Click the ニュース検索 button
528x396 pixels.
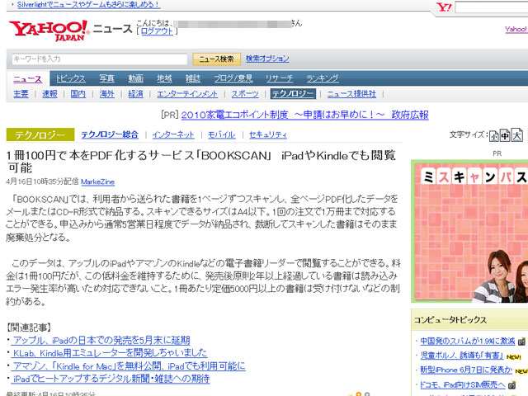pos(216,59)
